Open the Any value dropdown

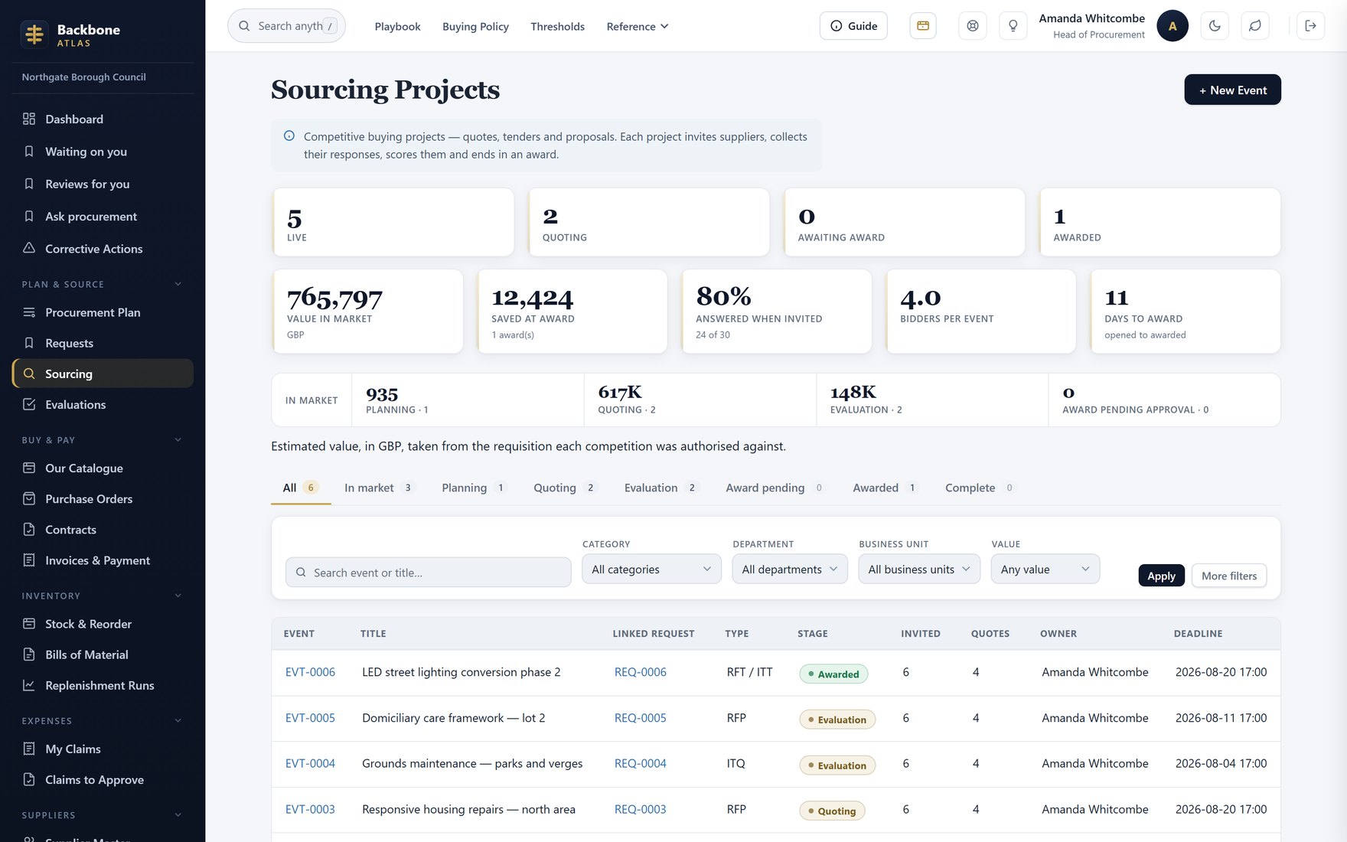[1045, 569]
